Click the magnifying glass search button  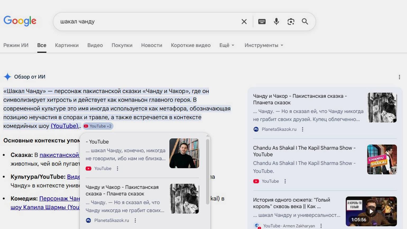click(305, 22)
